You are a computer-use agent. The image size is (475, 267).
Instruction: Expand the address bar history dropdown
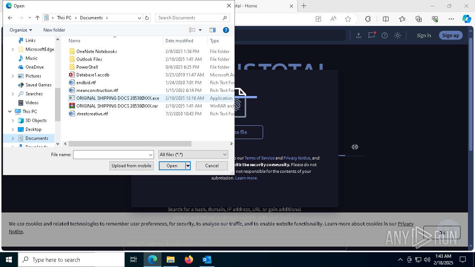(x=140, y=18)
